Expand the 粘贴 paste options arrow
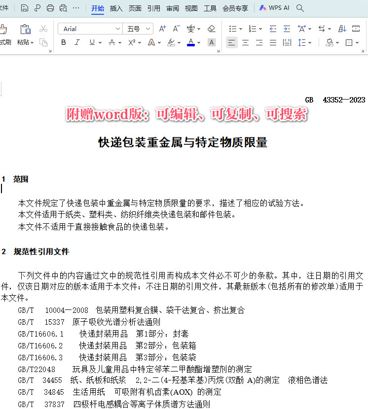Viewport: 368px width, 409px height. point(32,42)
